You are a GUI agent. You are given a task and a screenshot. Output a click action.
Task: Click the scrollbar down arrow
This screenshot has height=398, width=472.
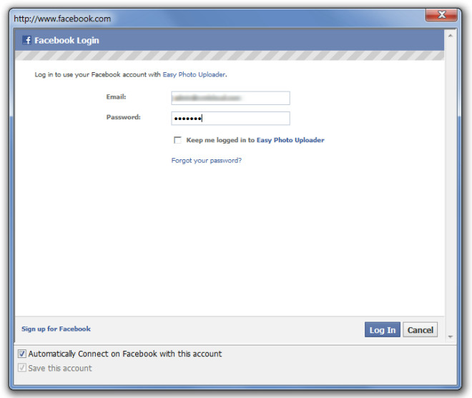click(451, 337)
